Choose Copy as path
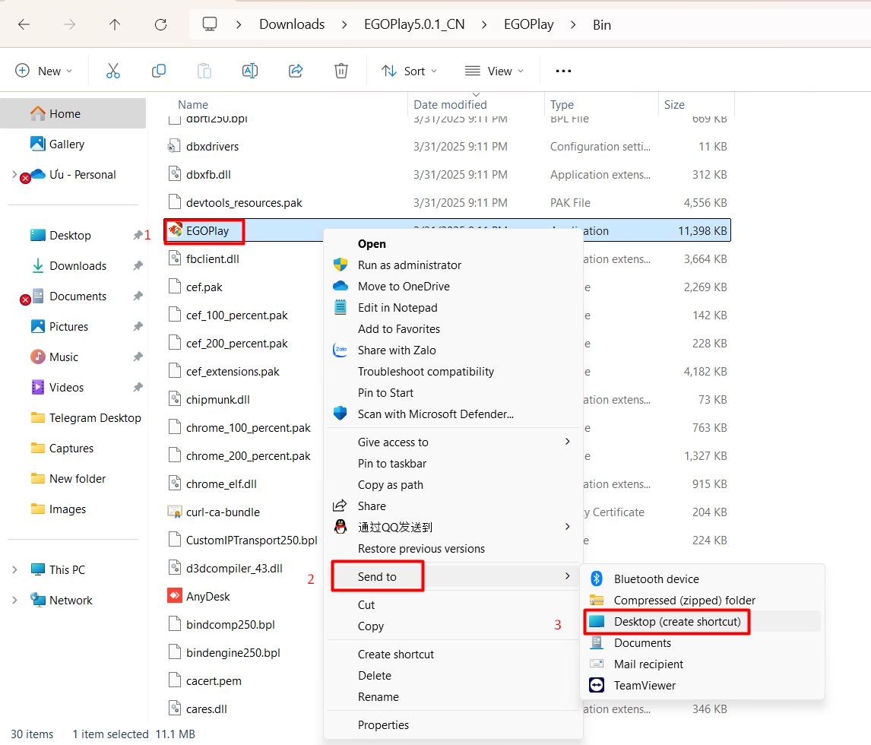Image resolution: width=871 pixels, height=745 pixels. pos(453,484)
